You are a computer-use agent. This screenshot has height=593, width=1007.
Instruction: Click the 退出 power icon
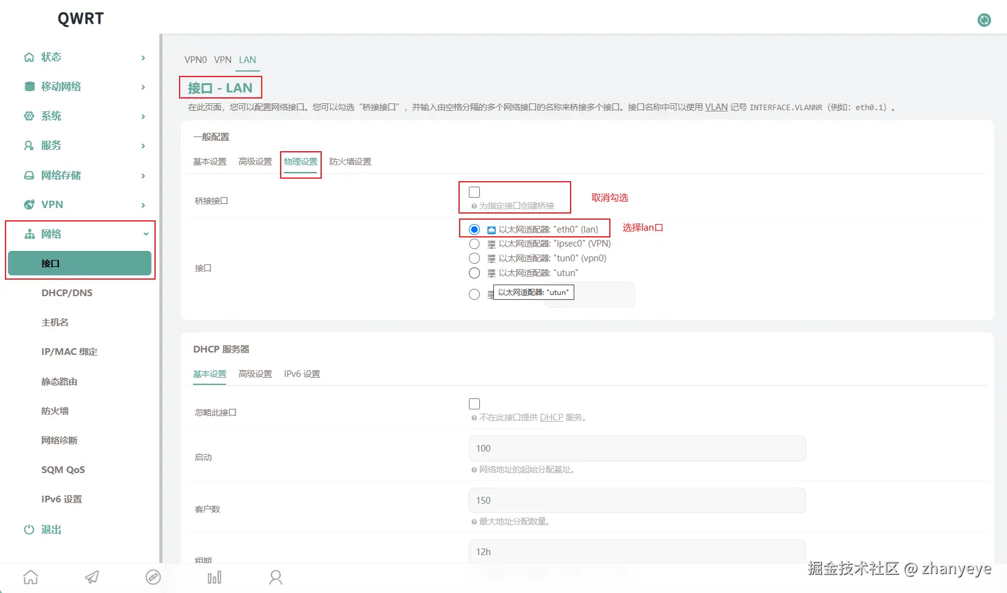tap(29, 529)
